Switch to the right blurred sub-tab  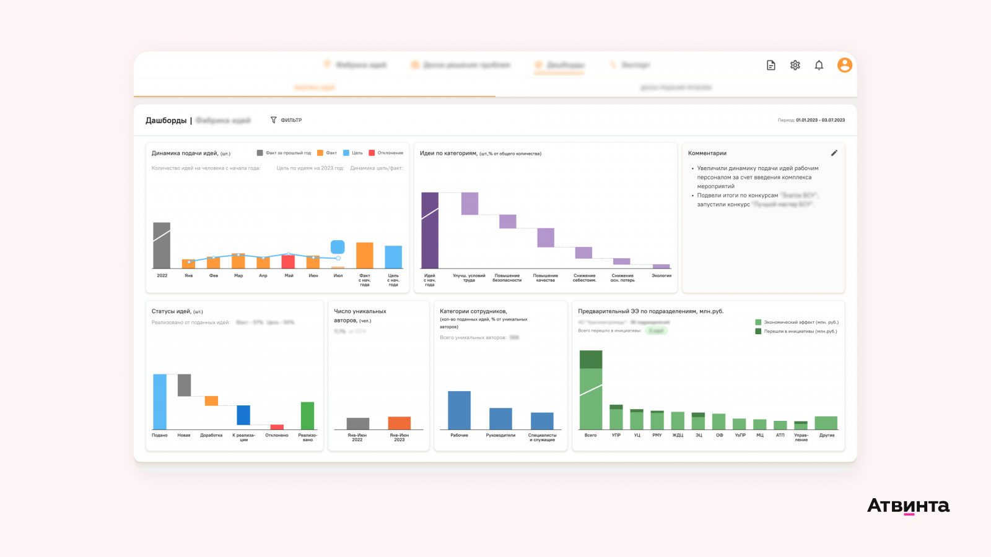click(676, 88)
